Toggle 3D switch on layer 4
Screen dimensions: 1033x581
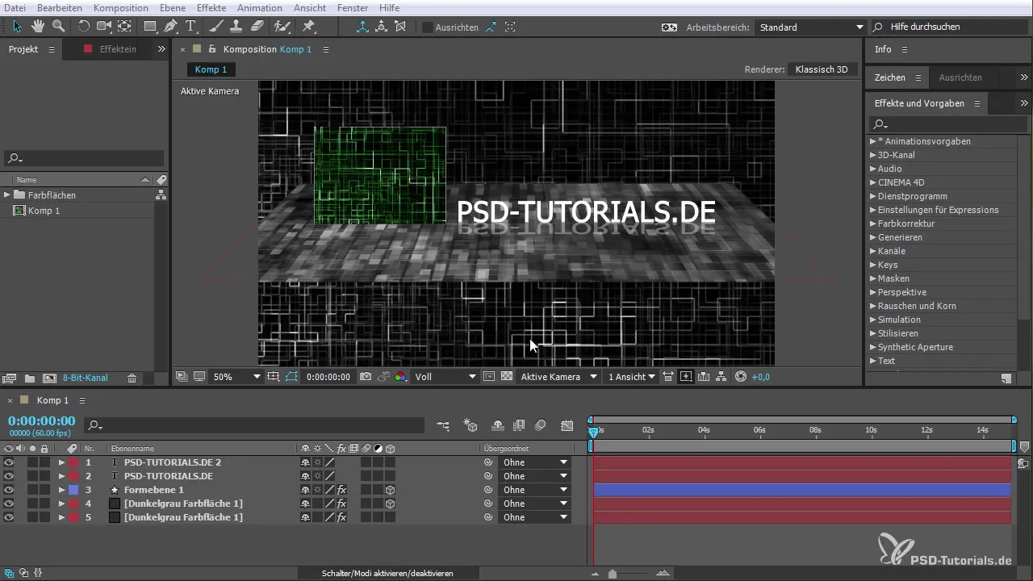pos(390,504)
